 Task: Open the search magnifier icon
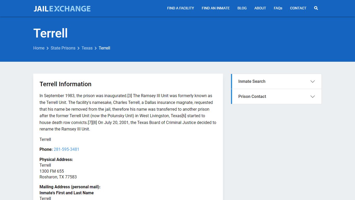(316, 8)
